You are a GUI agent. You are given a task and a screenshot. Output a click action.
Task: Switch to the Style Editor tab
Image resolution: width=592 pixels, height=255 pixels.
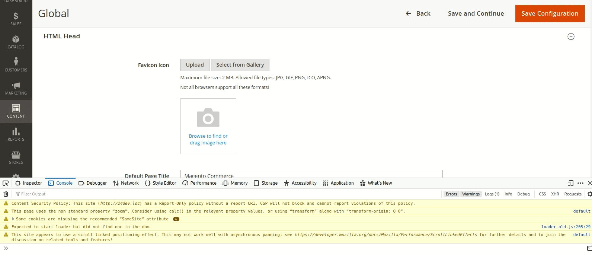[x=160, y=183]
